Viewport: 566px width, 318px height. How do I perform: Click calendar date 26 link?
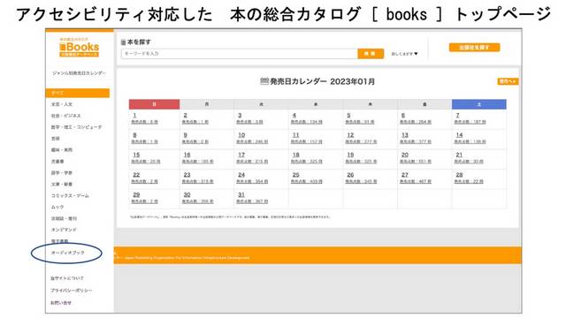click(350, 175)
